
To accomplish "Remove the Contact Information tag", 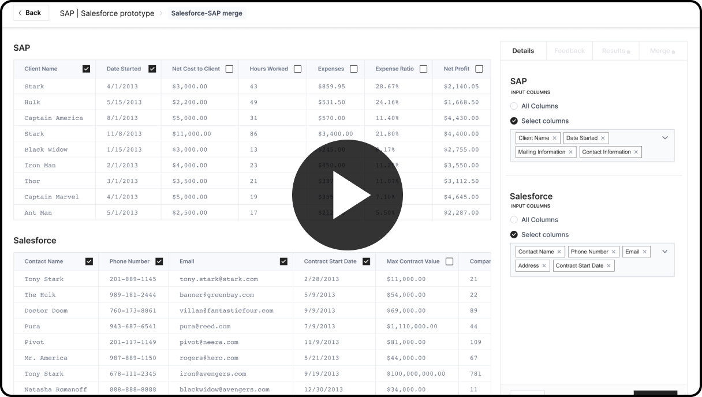I will 636,152.
